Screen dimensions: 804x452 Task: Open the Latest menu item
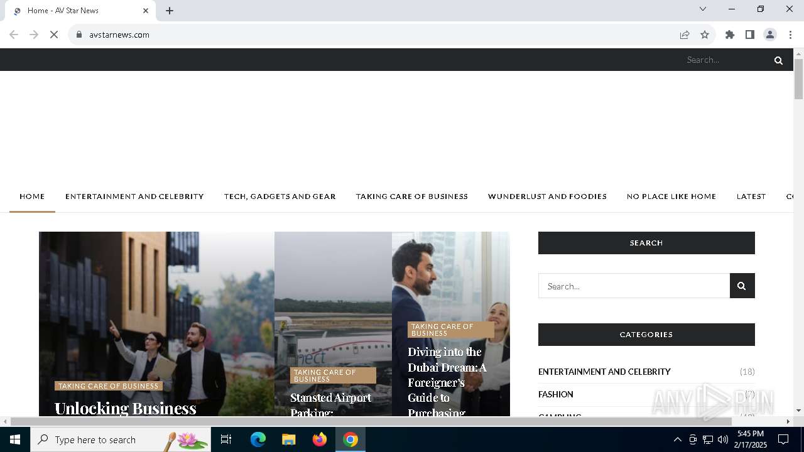(x=751, y=196)
